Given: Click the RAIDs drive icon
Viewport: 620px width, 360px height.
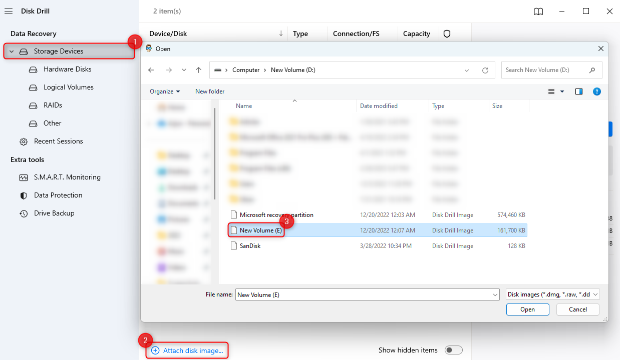Looking at the screenshot, I should click(x=33, y=105).
